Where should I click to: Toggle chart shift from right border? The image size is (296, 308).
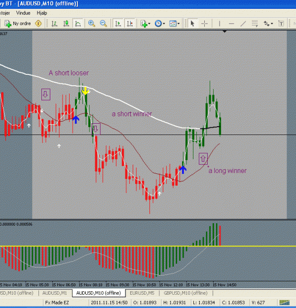coord(130,24)
